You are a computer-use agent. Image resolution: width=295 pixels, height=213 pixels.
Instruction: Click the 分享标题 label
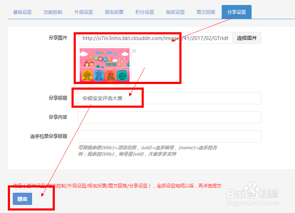click(58, 98)
